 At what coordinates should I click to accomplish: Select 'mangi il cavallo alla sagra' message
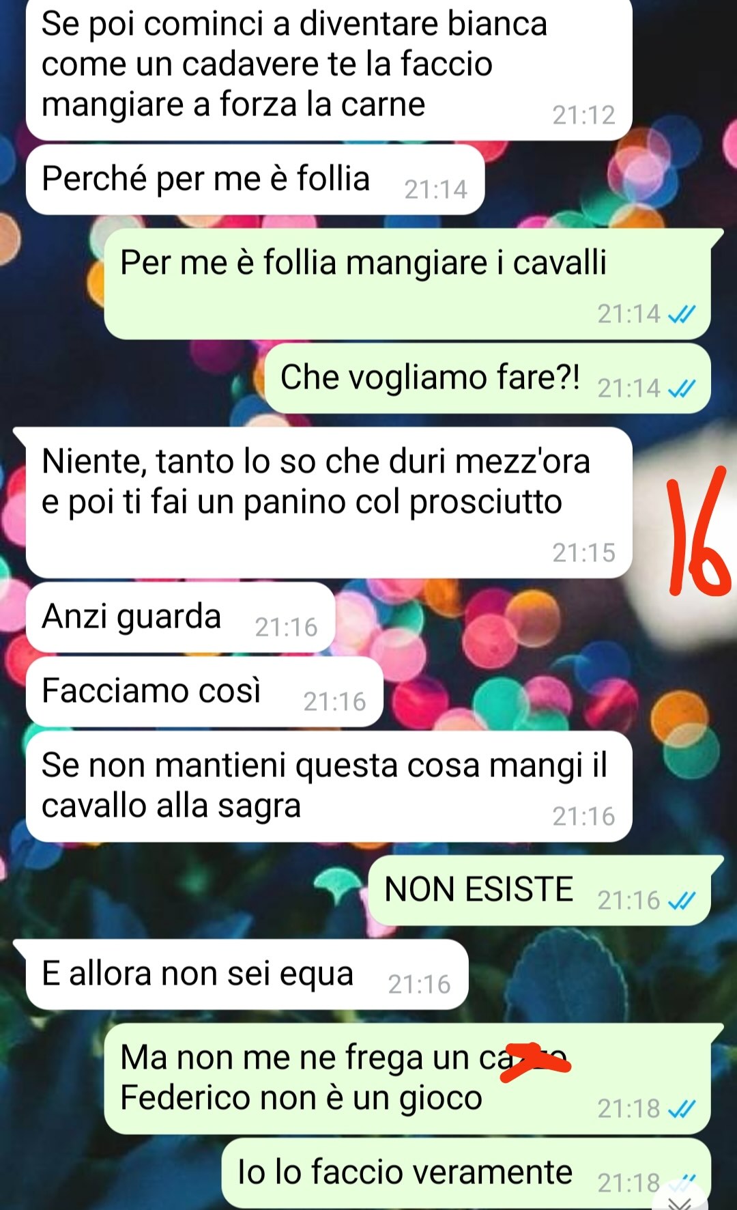point(329,787)
